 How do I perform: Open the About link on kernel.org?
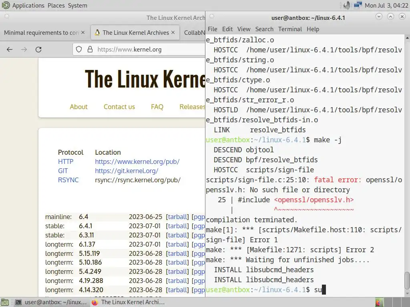78,107
